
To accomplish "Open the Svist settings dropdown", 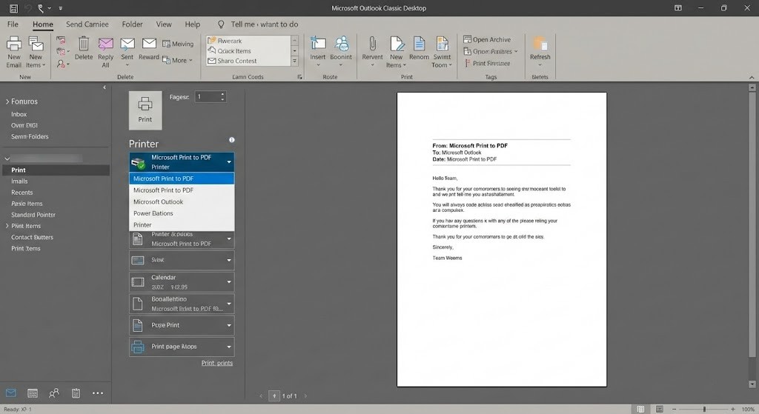I will click(182, 260).
